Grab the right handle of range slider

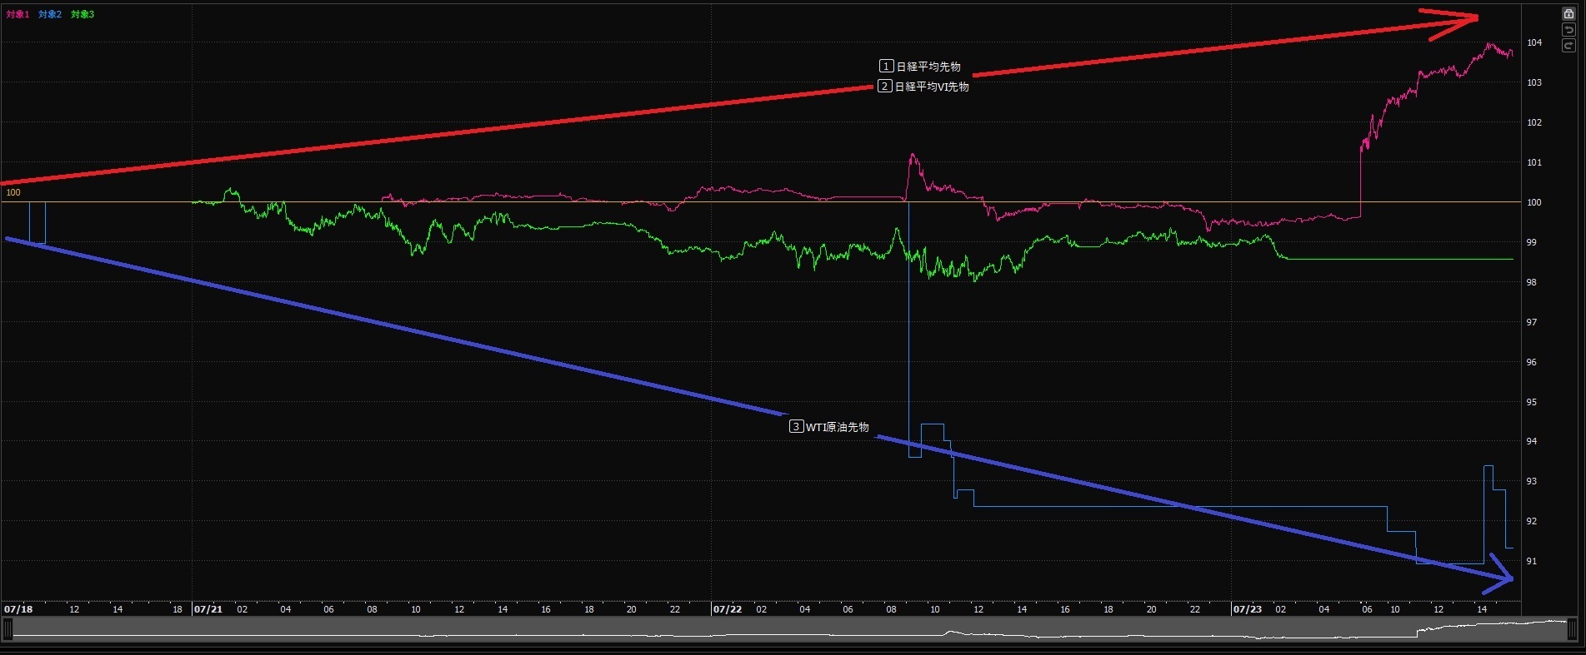click(1571, 630)
